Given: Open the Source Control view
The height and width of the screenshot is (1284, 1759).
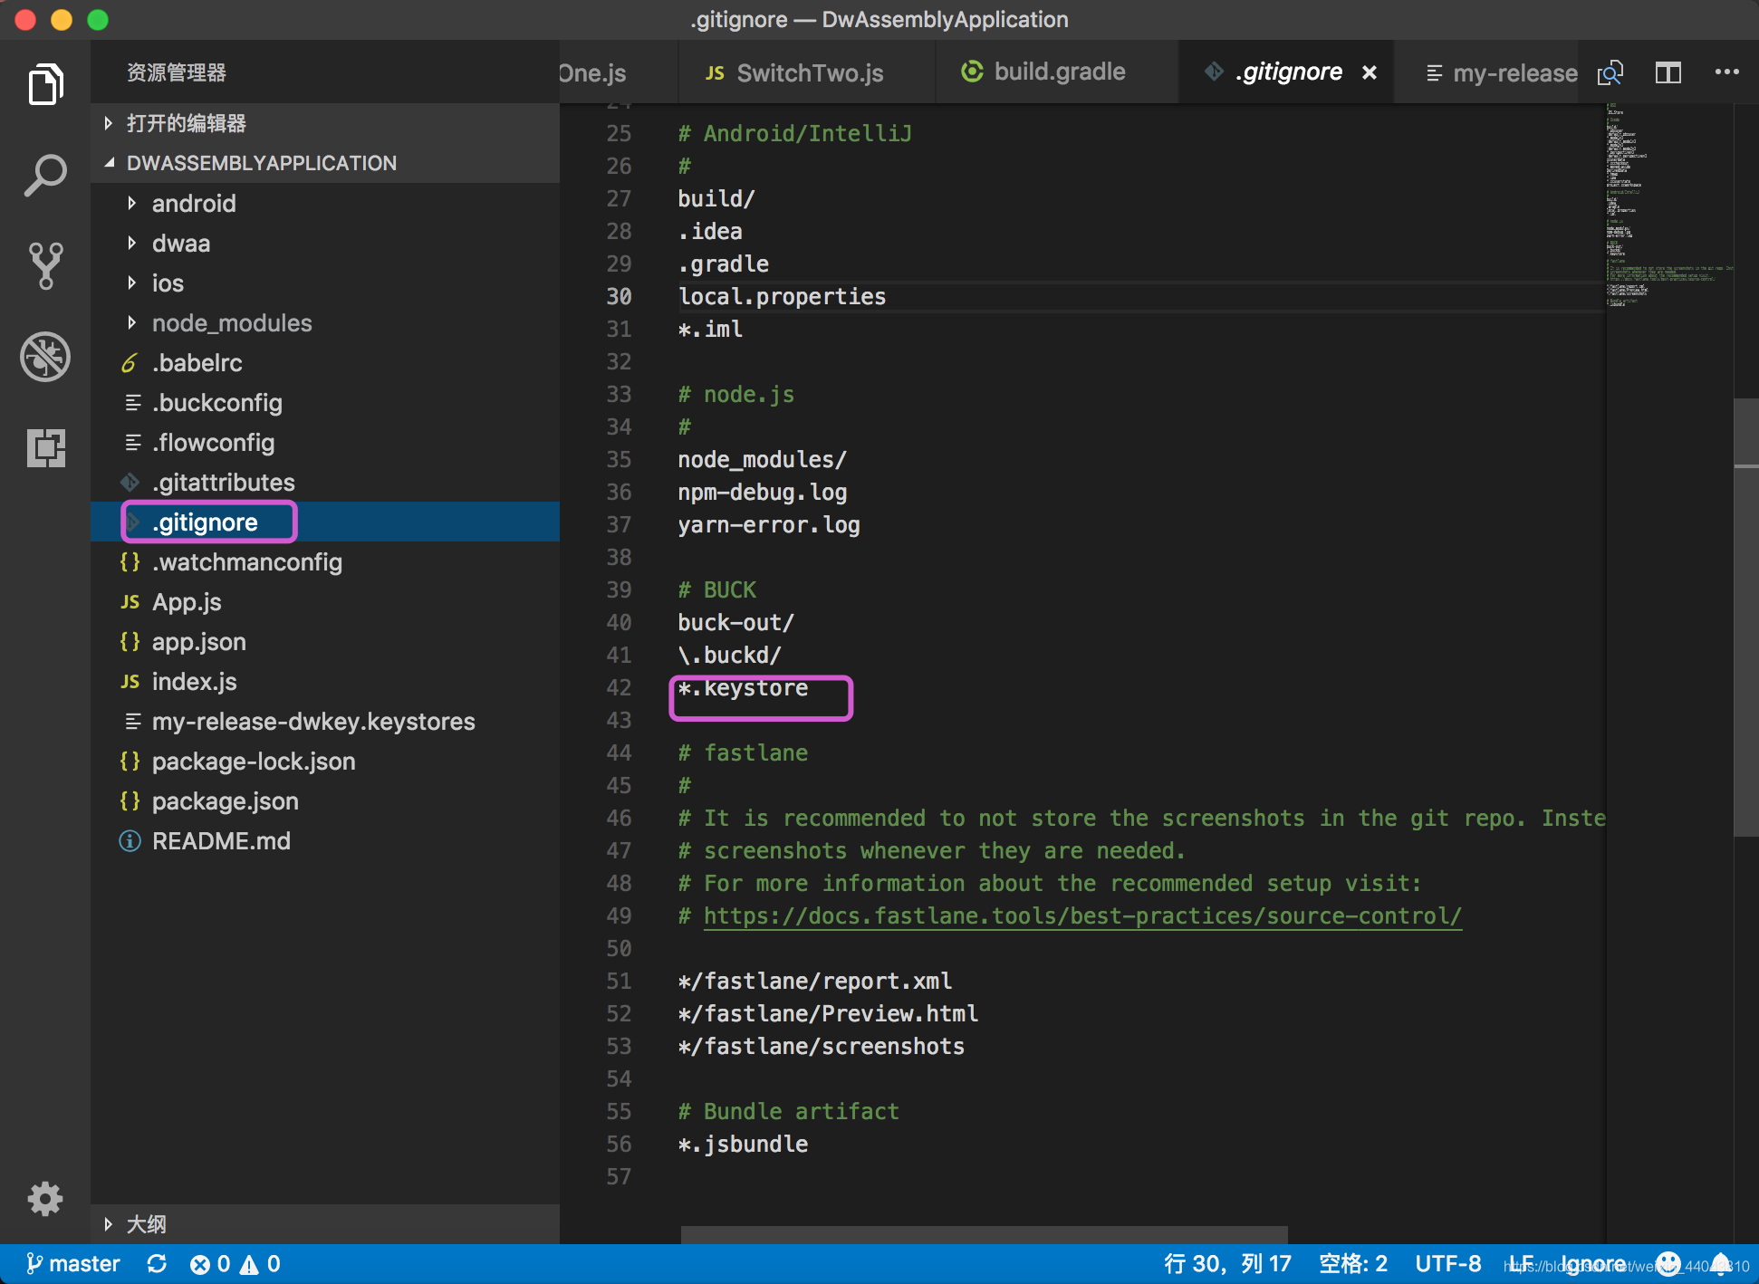Looking at the screenshot, I should click(x=45, y=265).
